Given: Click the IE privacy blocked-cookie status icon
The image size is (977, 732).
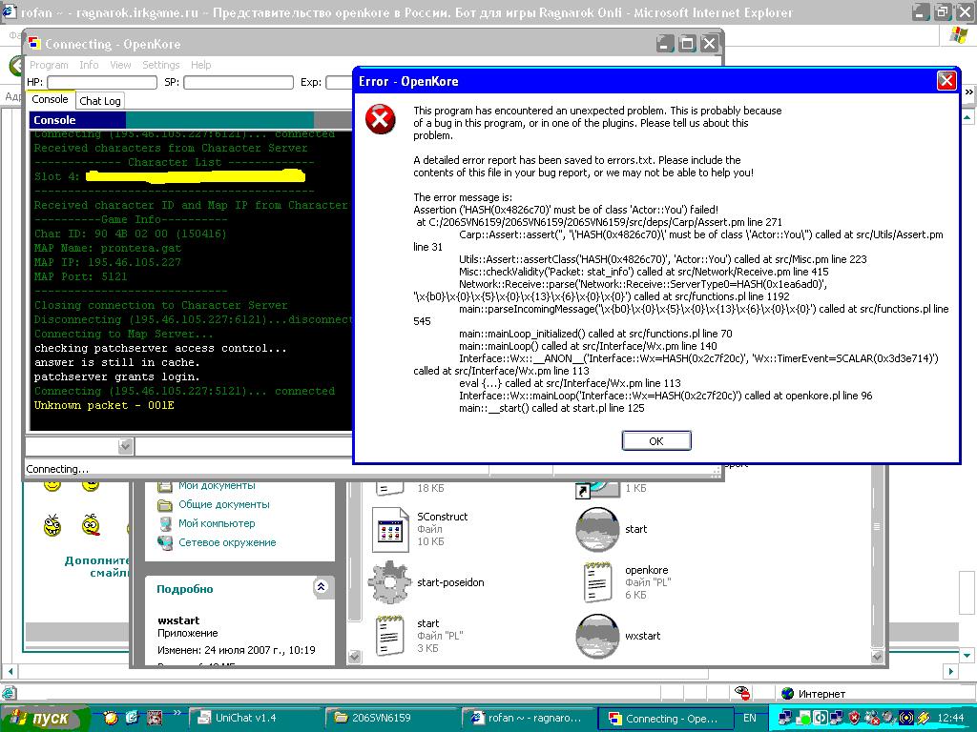Looking at the screenshot, I should [x=742, y=693].
